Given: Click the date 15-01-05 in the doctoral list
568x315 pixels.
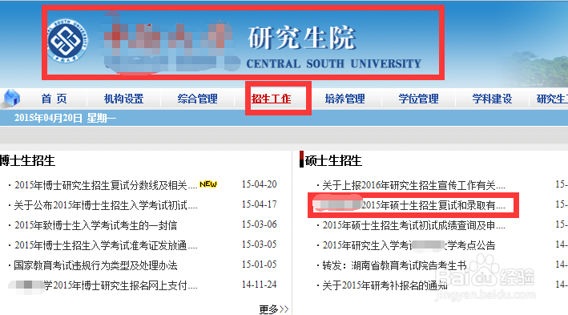Looking at the screenshot, I should [260, 265].
